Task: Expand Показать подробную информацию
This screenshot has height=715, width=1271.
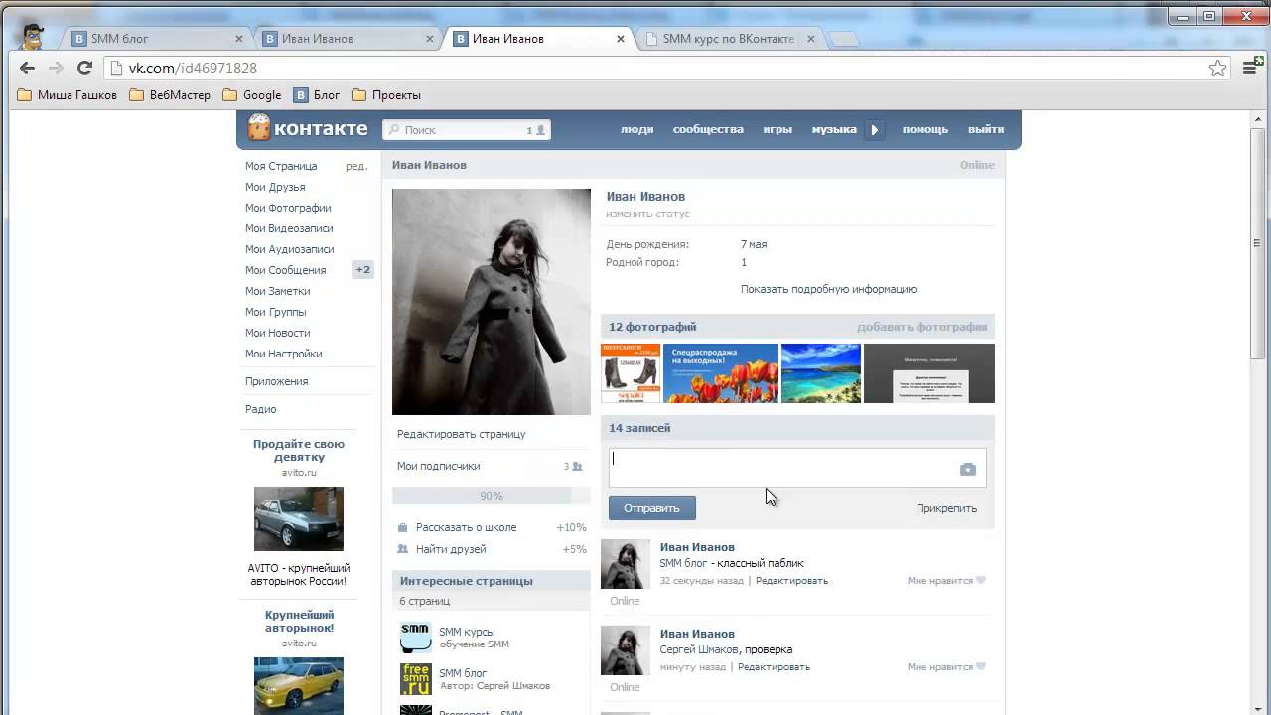Action: click(828, 289)
